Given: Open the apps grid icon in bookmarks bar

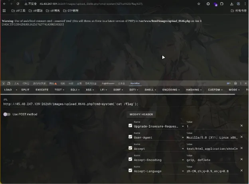Looking at the screenshot, I should (x=4, y=11).
